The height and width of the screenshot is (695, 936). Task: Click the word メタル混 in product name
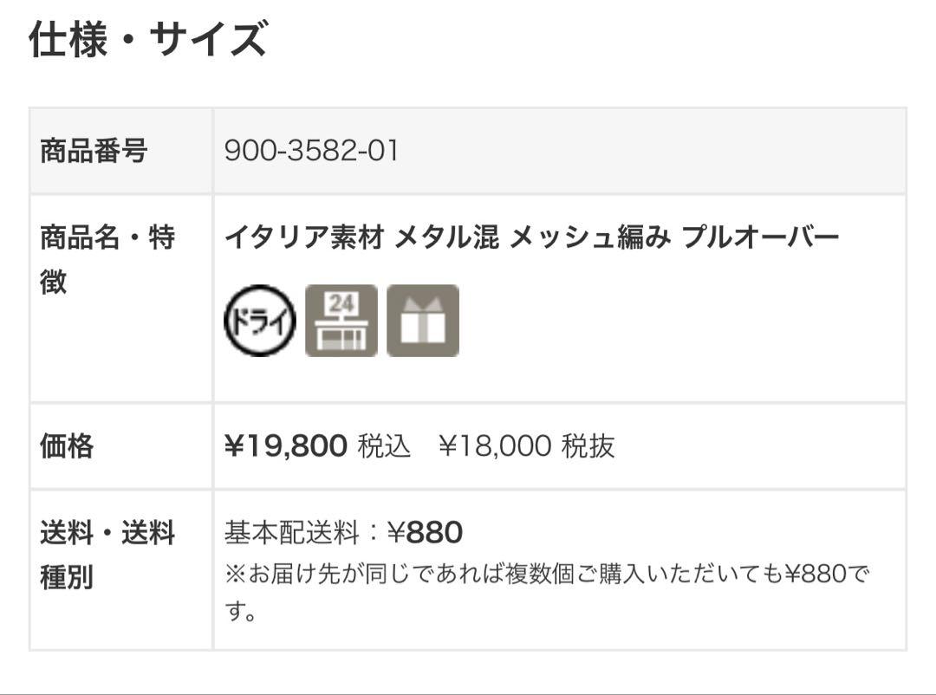pyautogui.click(x=446, y=237)
